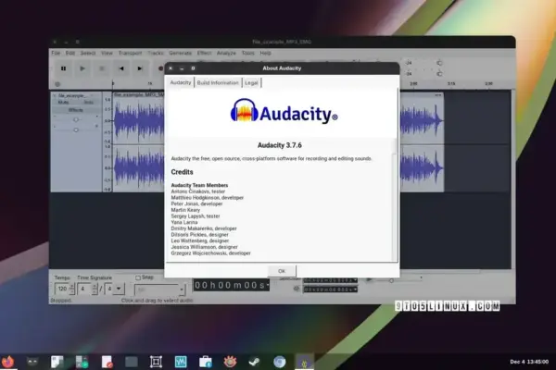Open clip options menu at clip right edge
The image size is (556, 370).
coord(438,95)
